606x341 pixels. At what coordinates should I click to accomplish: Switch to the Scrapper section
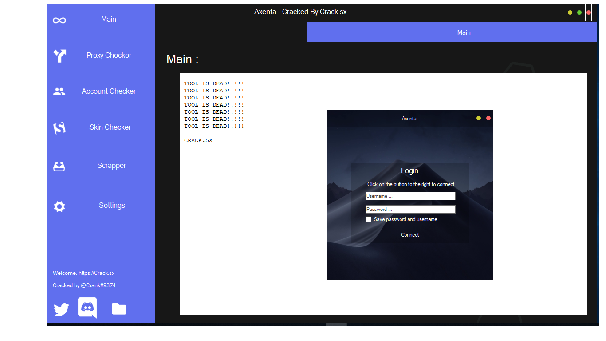(111, 165)
